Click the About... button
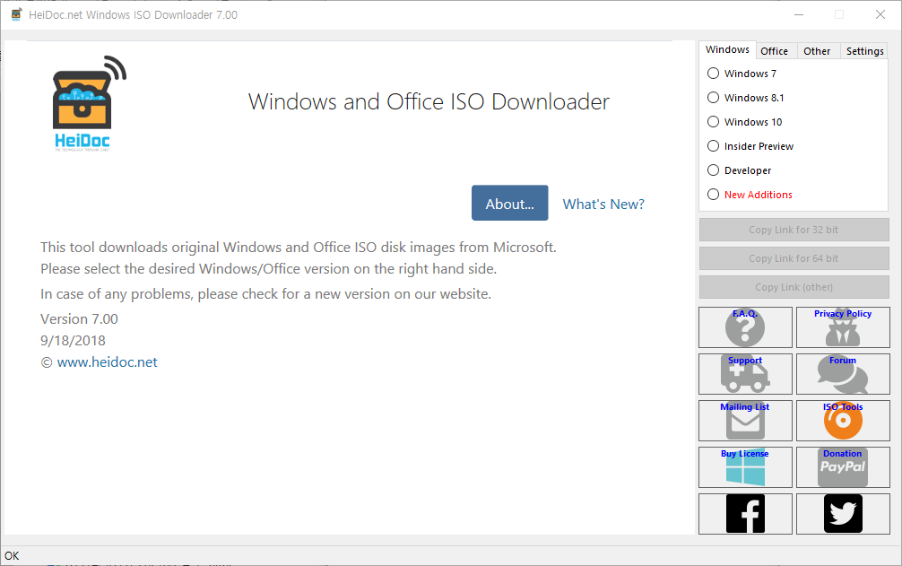 [x=509, y=203]
